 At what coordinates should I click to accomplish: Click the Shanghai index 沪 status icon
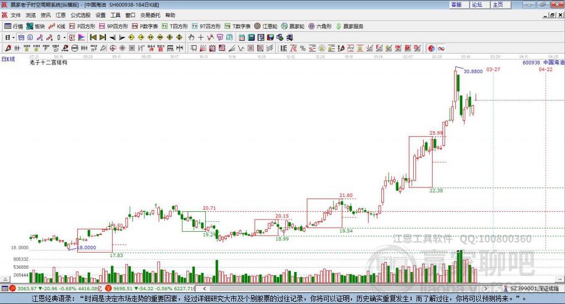coord(13,289)
